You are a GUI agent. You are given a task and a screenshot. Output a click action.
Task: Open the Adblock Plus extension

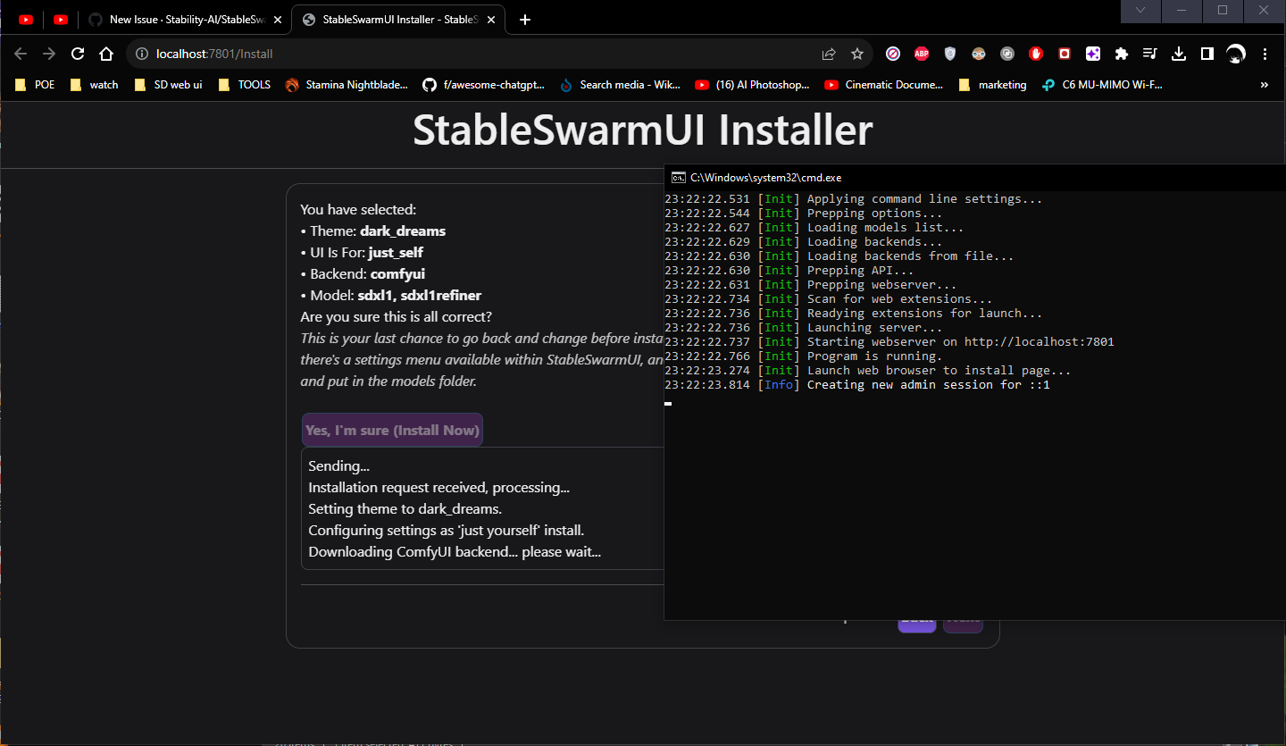(x=922, y=54)
